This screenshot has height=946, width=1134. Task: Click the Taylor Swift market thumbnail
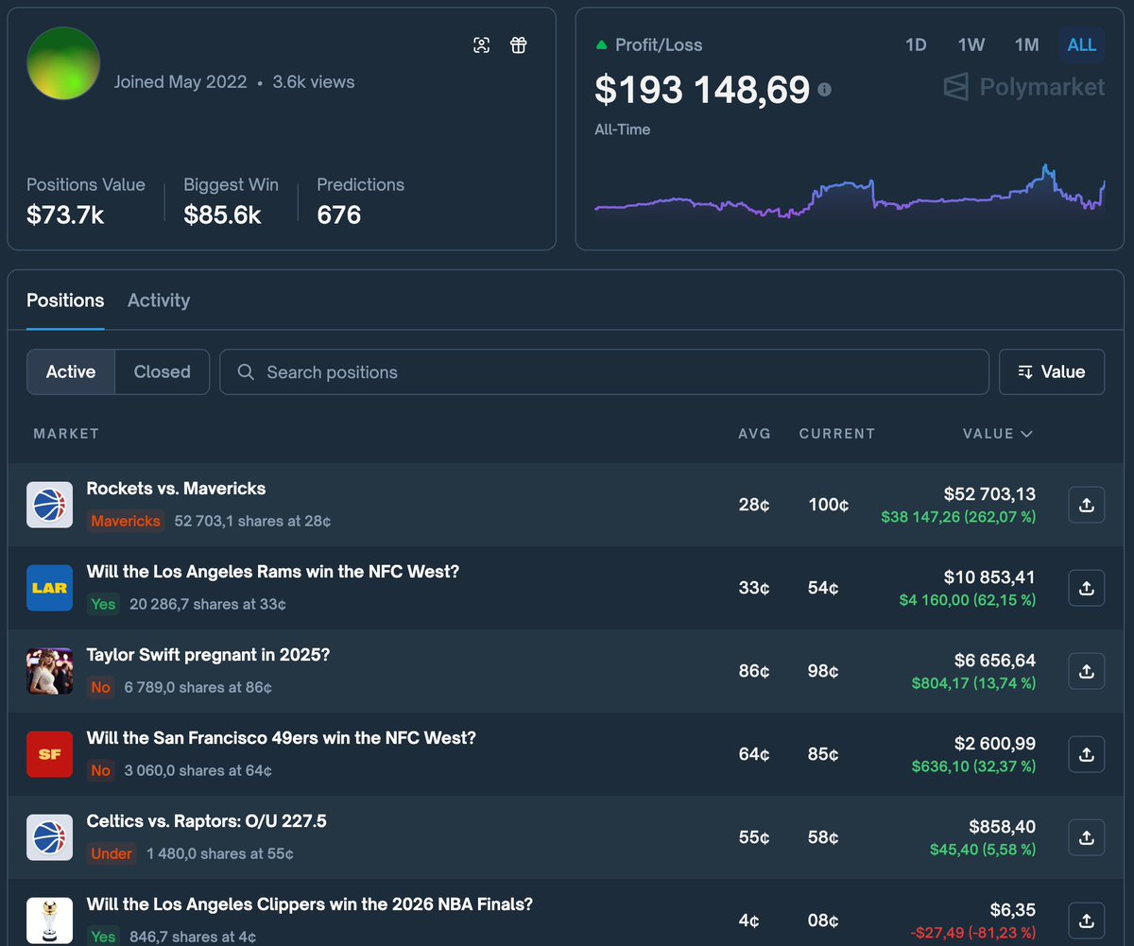pyautogui.click(x=49, y=671)
